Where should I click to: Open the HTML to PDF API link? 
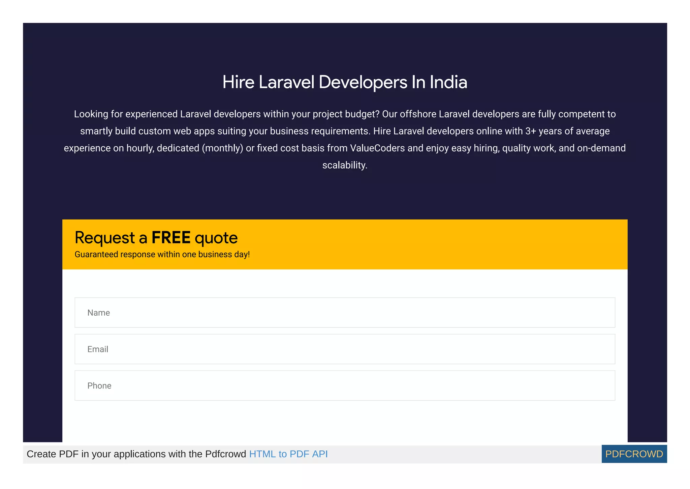(x=288, y=454)
